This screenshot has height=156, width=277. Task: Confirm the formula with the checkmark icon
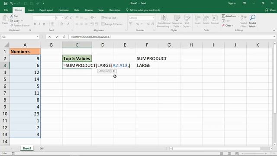pos(57,37)
